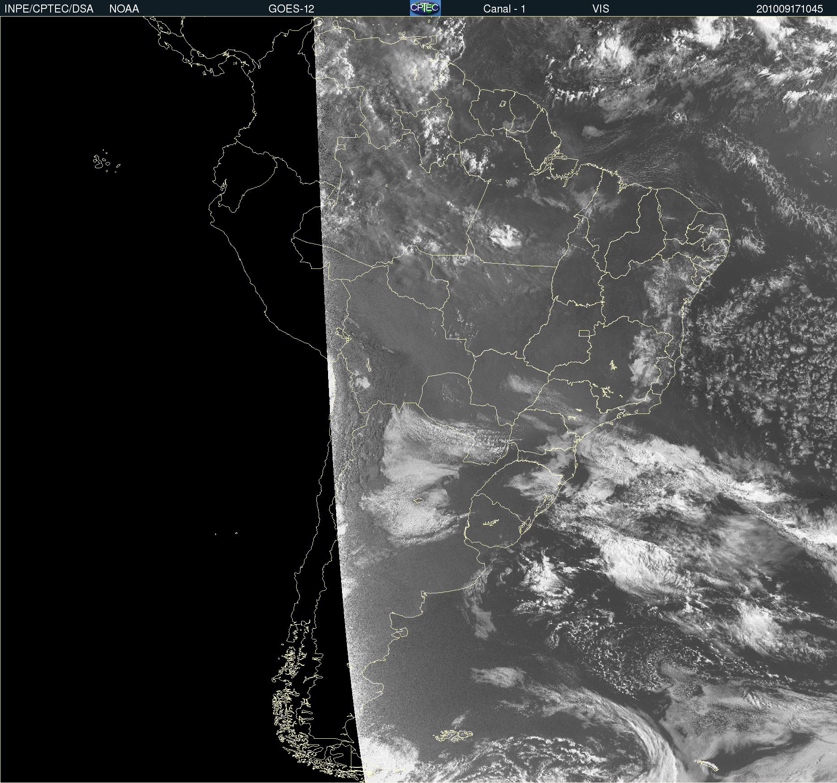837x783 pixels.
Task: Click the 'Canal - 1' channel label
Action: 504,9
